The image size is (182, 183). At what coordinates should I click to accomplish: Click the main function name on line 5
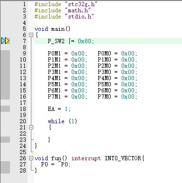[58, 29]
